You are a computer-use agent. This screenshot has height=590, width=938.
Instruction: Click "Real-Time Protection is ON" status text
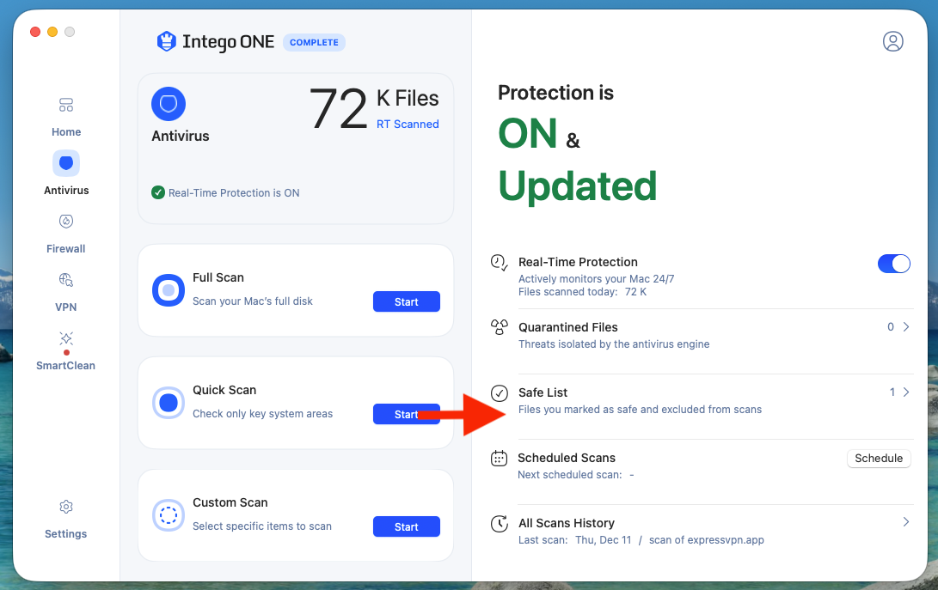[234, 193]
